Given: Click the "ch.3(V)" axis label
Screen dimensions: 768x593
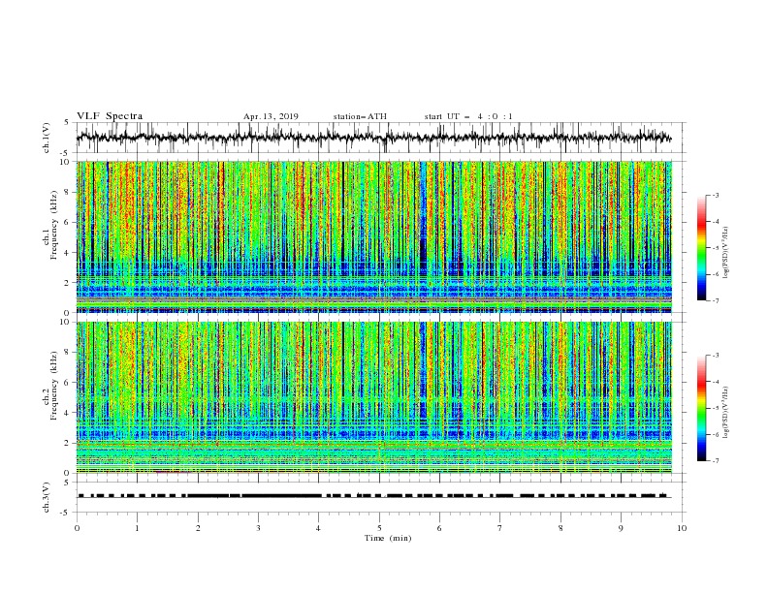Looking at the screenshot, I should [x=47, y=497].
